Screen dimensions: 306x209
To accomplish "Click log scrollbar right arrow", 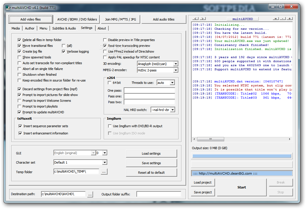I will [290, 139].
